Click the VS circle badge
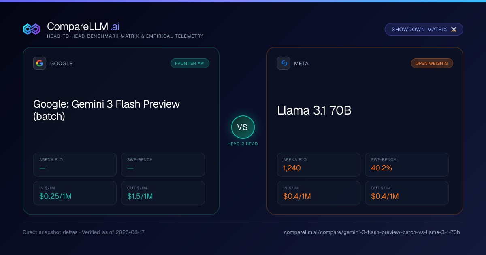The image size is (486, 255). click(243, 127)
